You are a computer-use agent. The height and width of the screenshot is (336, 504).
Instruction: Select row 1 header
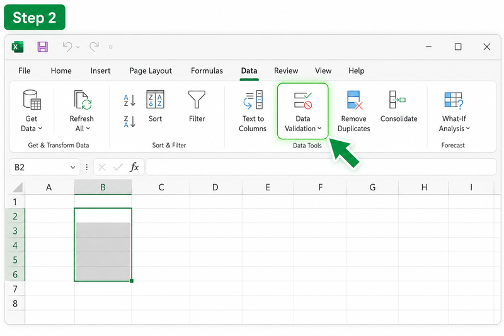tap(15, 202)
